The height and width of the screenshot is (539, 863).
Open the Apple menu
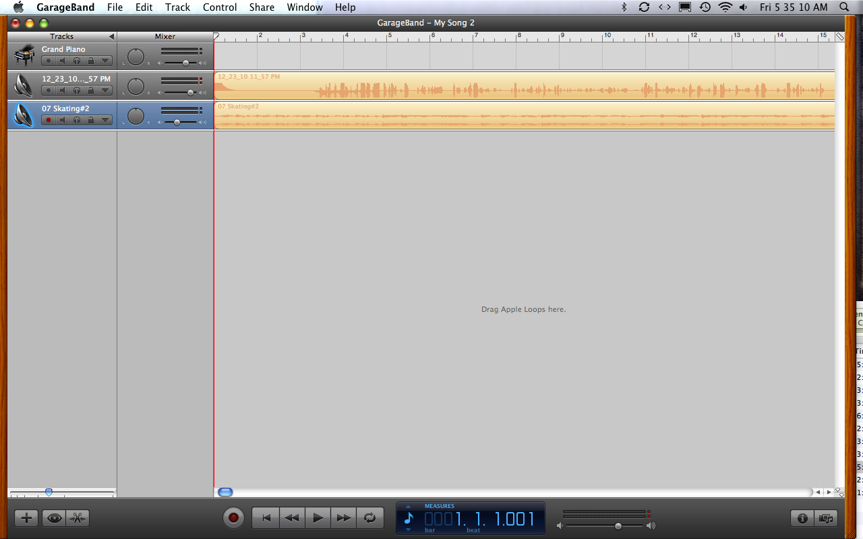coord(18,7)
